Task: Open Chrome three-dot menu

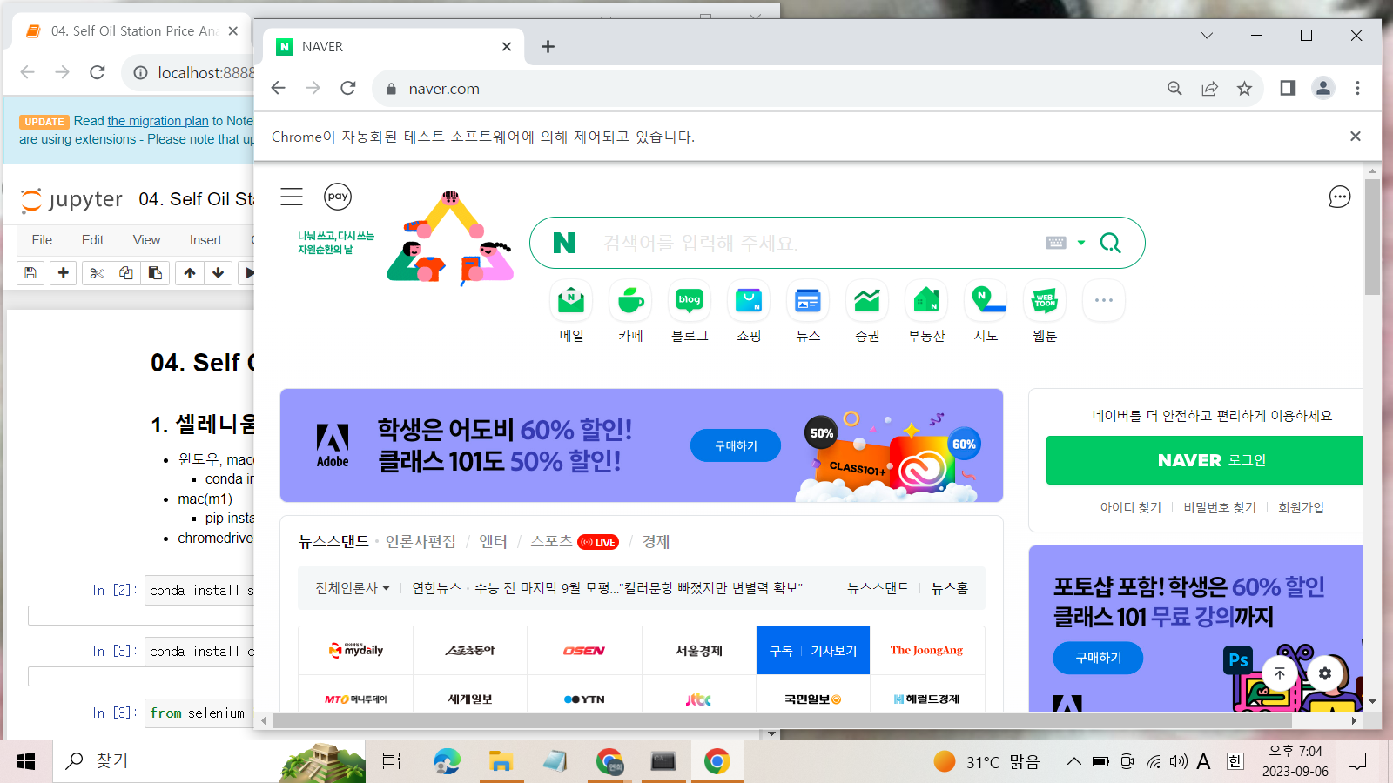Action: pos(1357,88)
